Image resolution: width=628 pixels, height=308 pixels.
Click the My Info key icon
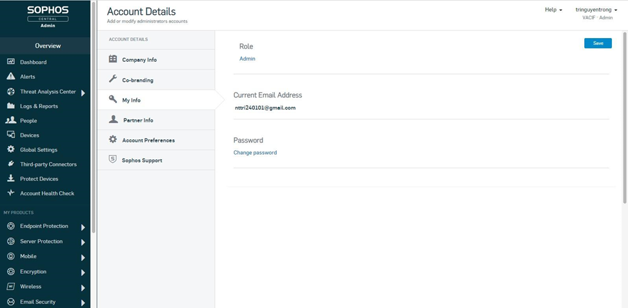pyautogui.click(x=113, y=100)
